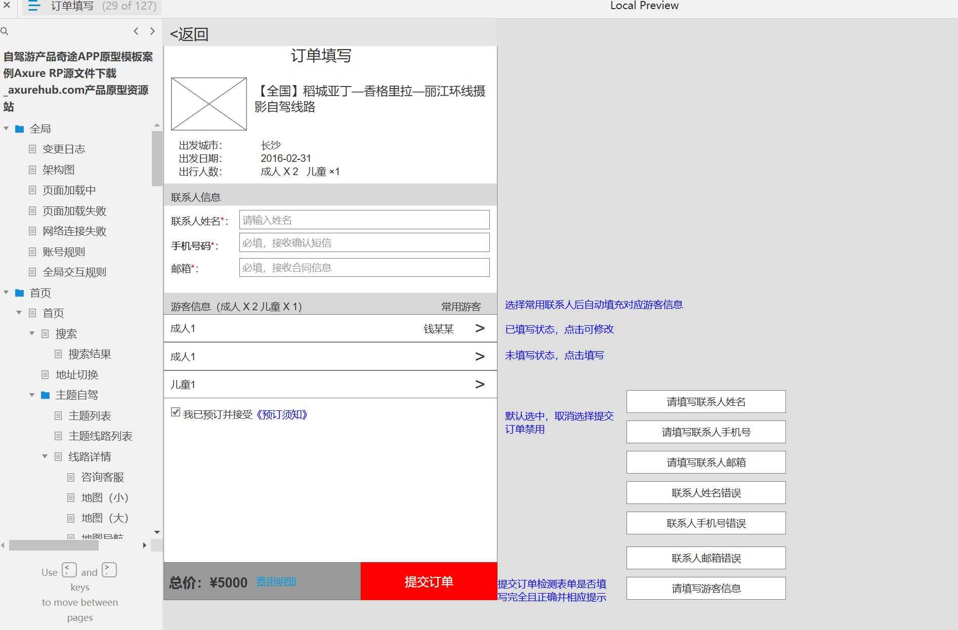
Task: Click the <返回 back button
Action: pos(189,34)
